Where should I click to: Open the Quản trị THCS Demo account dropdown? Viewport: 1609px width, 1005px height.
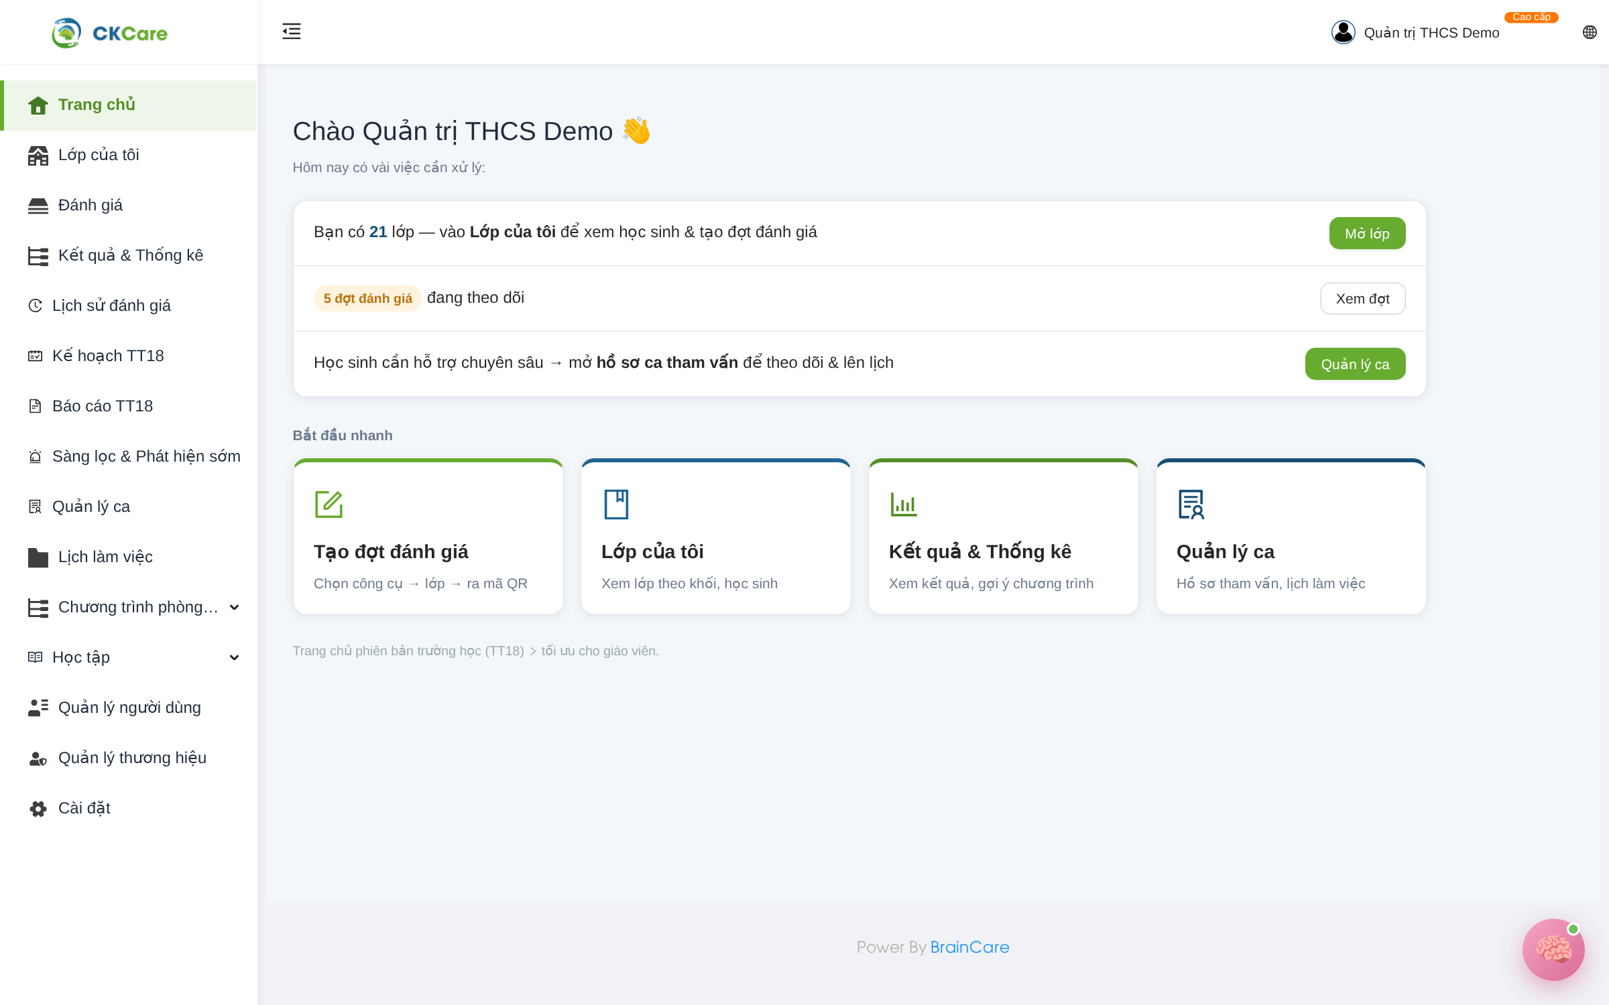1431,32
